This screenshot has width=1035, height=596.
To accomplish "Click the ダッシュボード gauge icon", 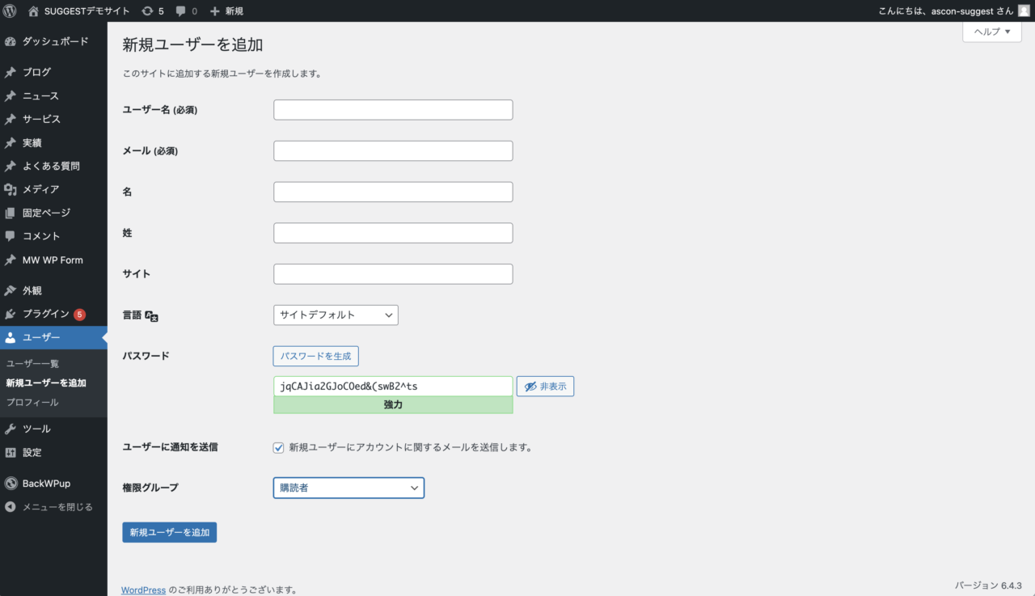I will pyautogui.click(x=11, y=41).
